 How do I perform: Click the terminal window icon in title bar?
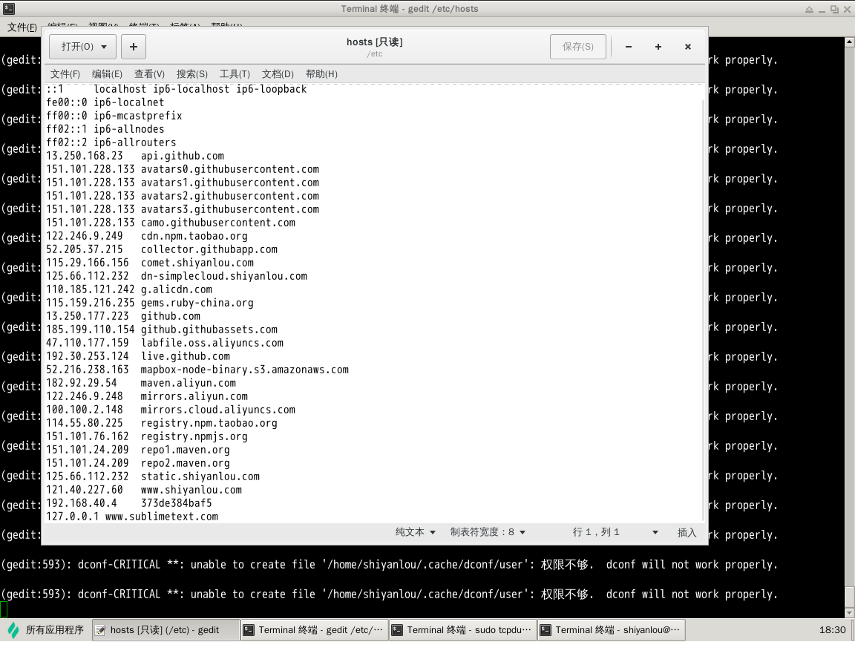coord(8,9)
